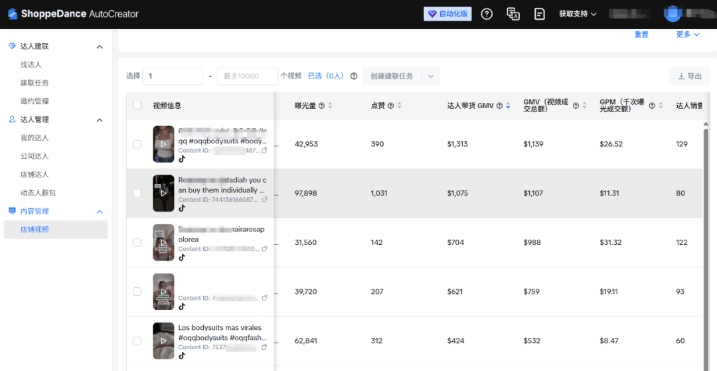The width and height of the screenshot is (717, 371).
Task: Click the 达人建联 sidebar section icon
Action: [x=13, y=46]
